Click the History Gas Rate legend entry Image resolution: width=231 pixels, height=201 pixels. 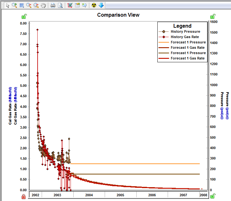pos(185,37)
